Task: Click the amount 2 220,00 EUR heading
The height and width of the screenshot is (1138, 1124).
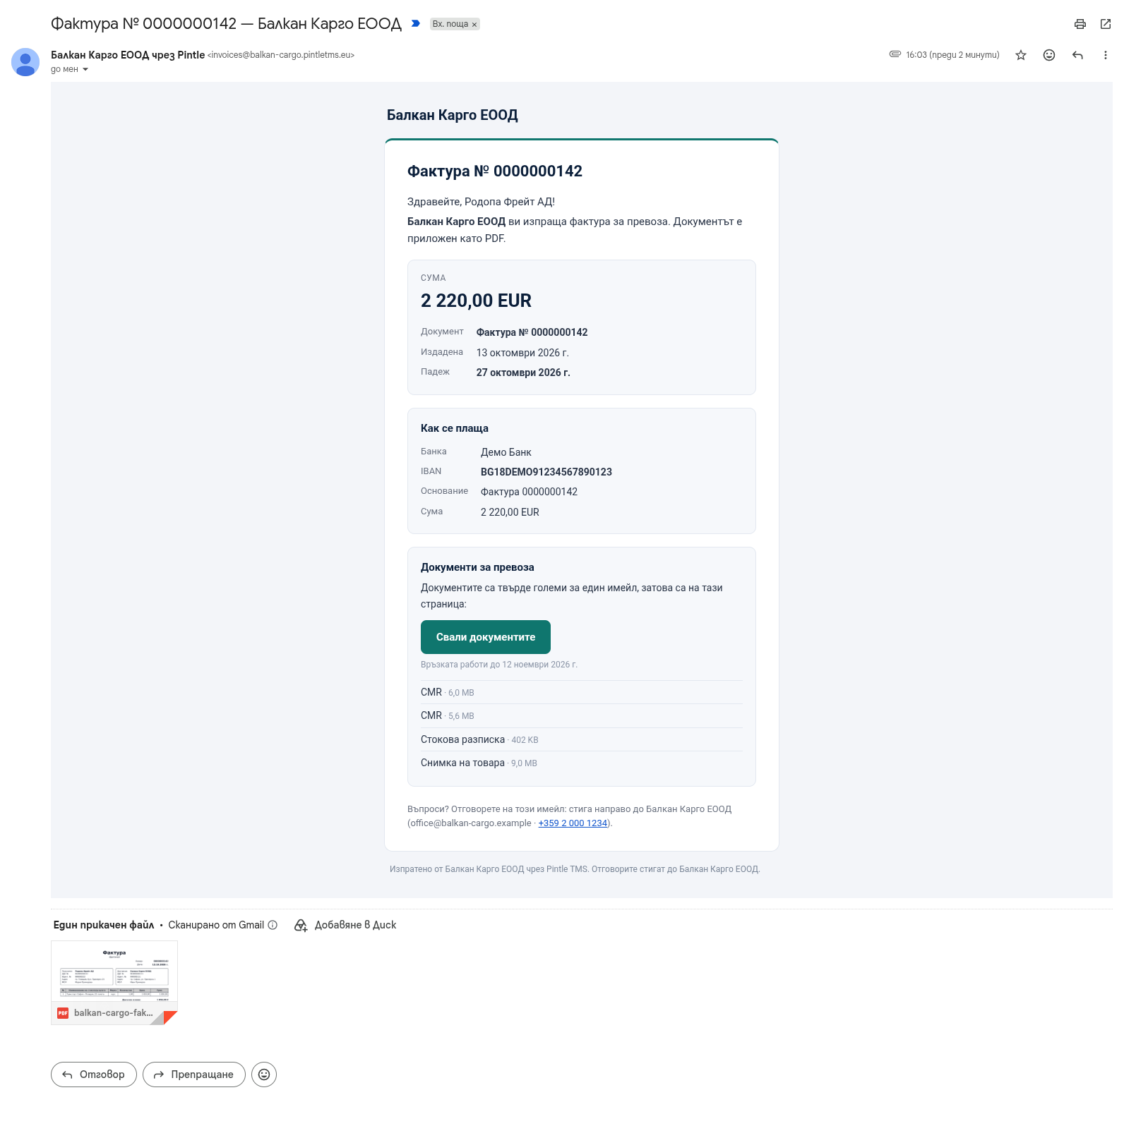Action: click(x=476, y=301)
